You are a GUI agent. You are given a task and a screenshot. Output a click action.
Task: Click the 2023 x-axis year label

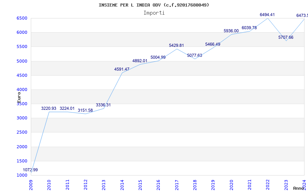click(286, 185)
